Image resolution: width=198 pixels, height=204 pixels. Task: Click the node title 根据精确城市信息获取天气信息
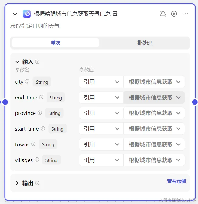[72, 14]
